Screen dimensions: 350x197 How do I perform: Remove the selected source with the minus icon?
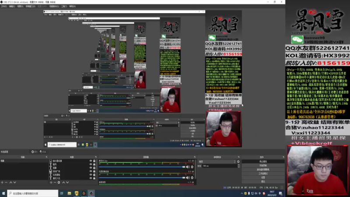click(55, 183)
